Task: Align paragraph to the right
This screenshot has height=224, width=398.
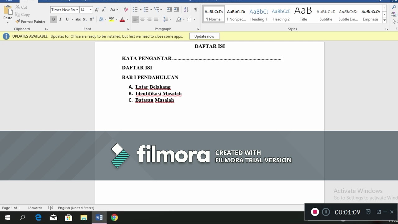Action: point(149,19)
